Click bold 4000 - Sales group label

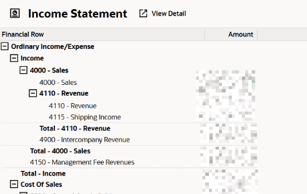coord(49,70)
